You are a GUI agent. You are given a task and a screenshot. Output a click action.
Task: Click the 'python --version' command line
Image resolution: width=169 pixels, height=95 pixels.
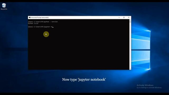[43, 22]
